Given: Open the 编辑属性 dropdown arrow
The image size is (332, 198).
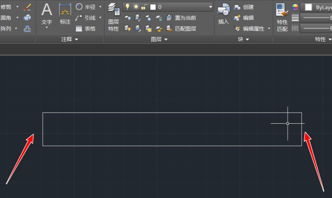Looking at the screenshot, I should pos(269,28).
